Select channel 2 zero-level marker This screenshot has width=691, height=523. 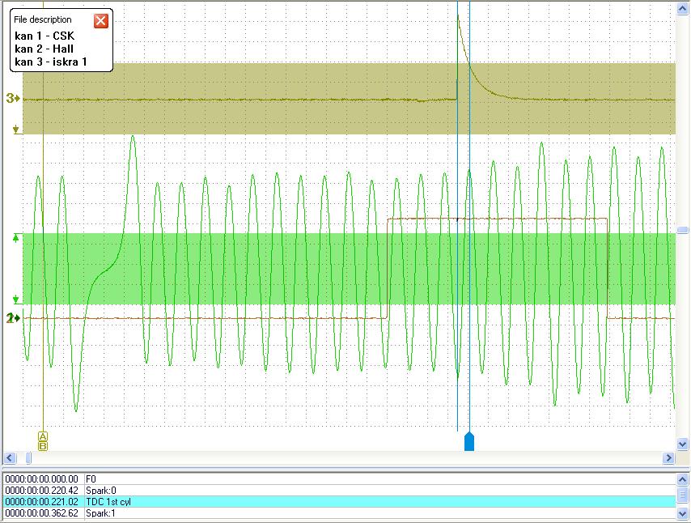coord(13,317)
